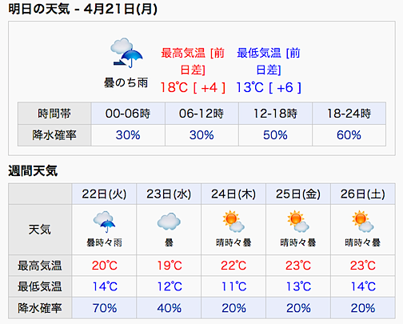Viewport: 403px width, 324px height.
Task: Click the 50% rain chance for 12-18時
Action: [275, 135]
